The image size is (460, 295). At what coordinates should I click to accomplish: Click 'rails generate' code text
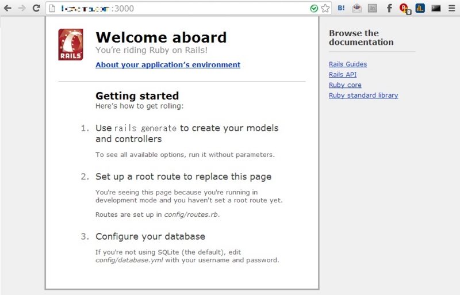tap(145, 128)
